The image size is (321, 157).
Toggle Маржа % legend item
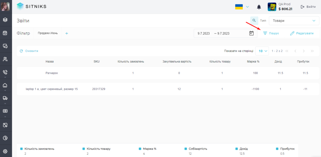[148, 149]
